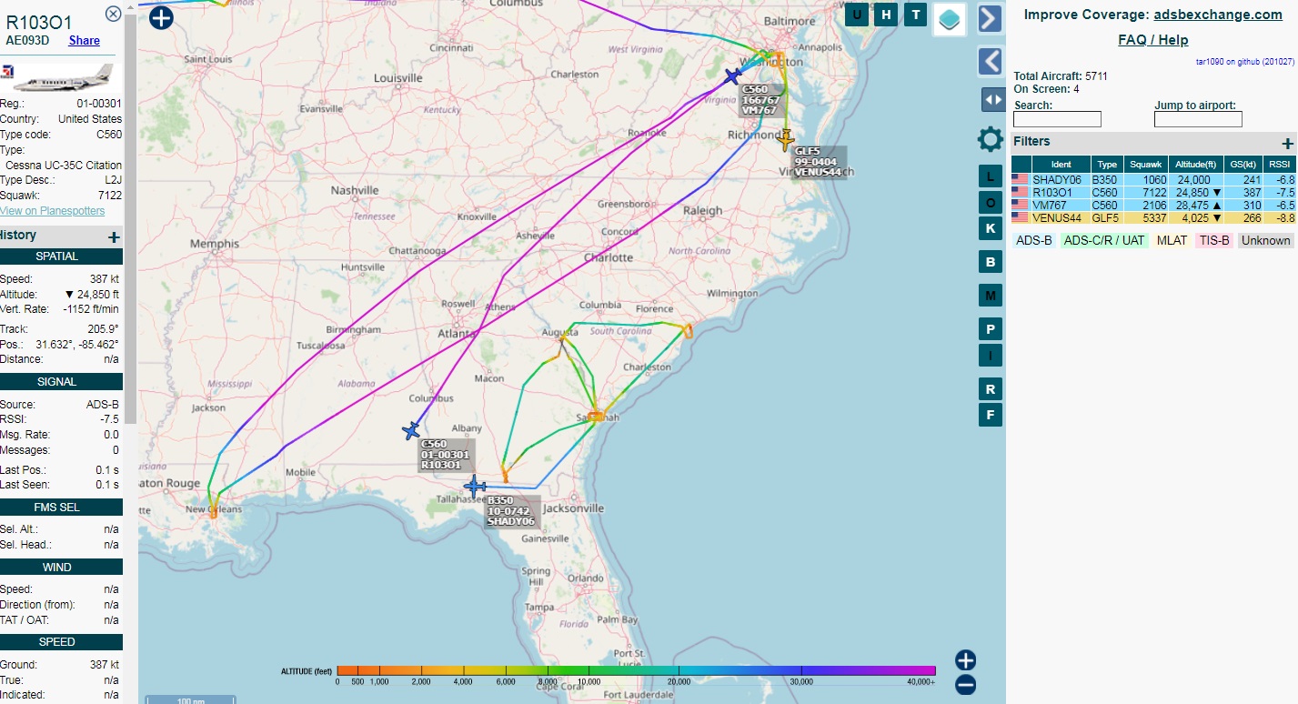
Task: Click the aircraft photo thumbnail
Action: (x=56, y=77)
